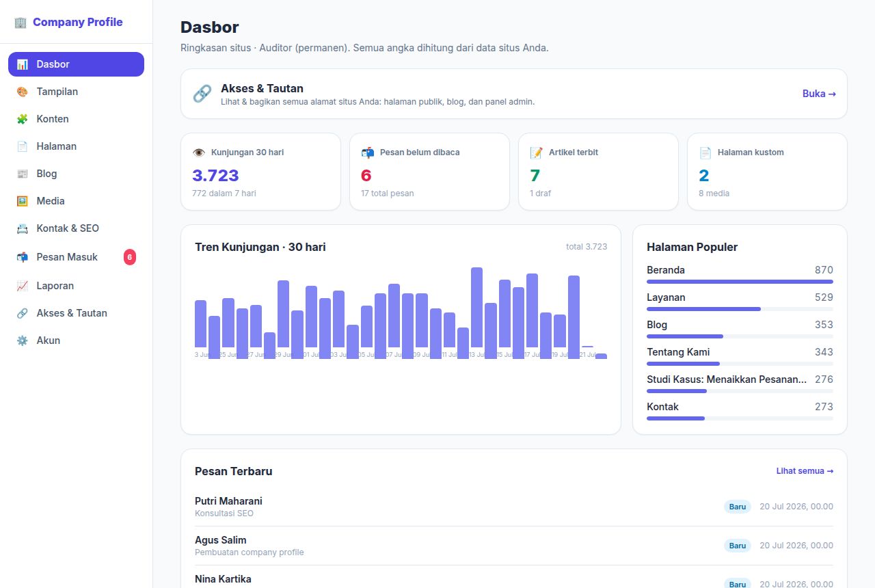The height and width of the screenshot is (588, 875).
Task: Click the Media picture icon
Action: pyautogui.click(x=23, y=201)
